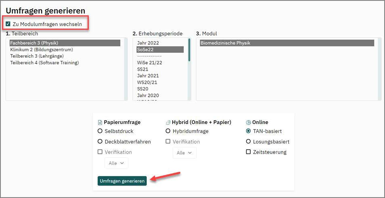Select the Losungsbasiert online option

(248, 142)
